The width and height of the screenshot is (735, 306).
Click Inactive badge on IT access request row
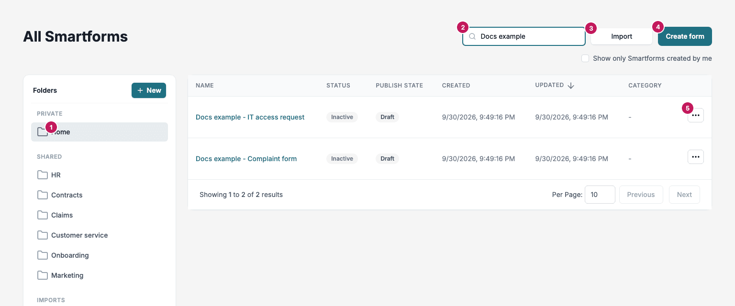coord(342,117)
